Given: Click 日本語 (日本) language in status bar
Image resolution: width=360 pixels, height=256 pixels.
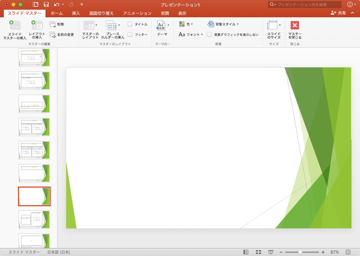Looking at the screenshot, I should click(x=59, y=252).
